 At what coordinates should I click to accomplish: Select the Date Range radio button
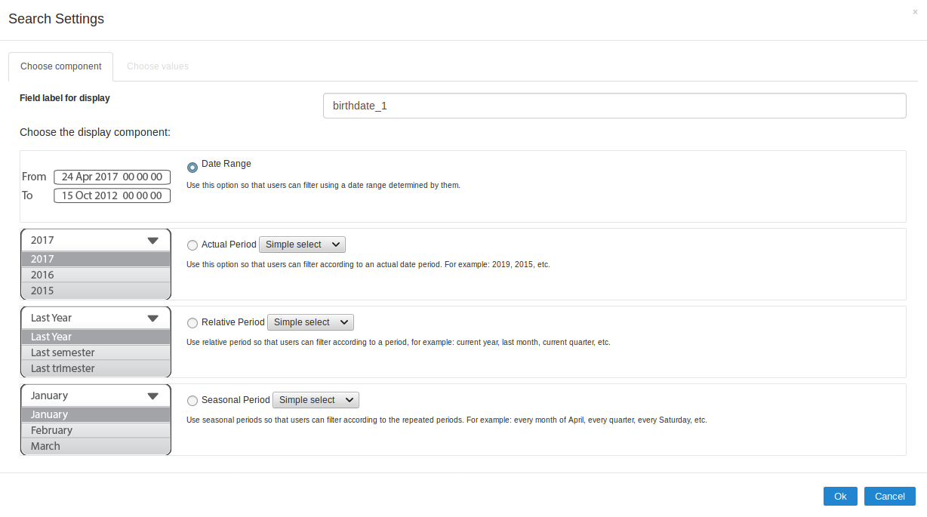click(192, 167)
